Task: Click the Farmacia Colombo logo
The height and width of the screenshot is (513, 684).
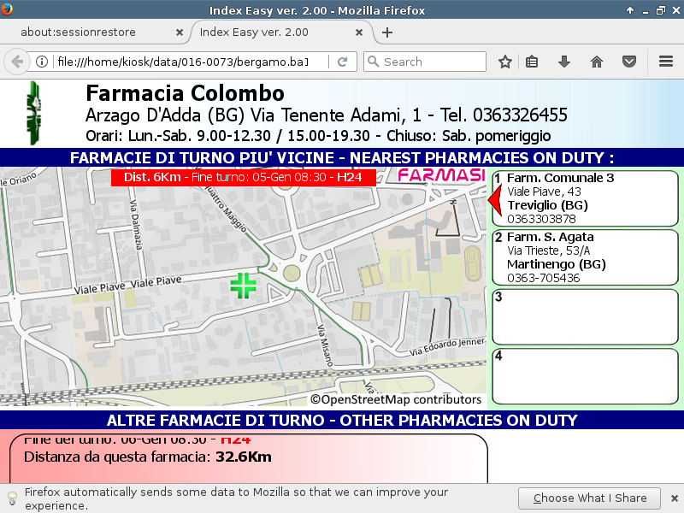Action: 34,113
